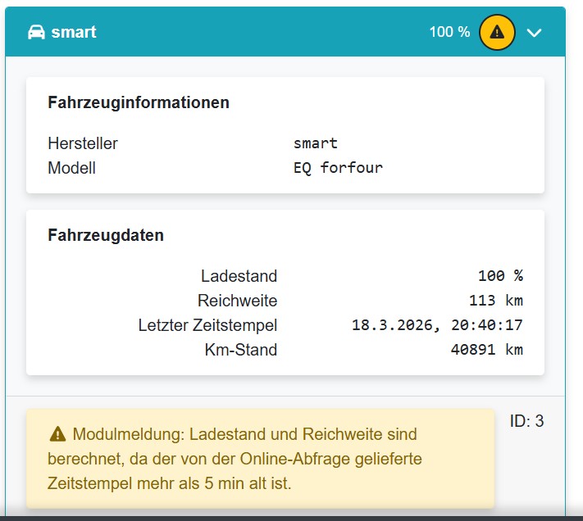Click the Letzter Zeitstempel label

207,325
